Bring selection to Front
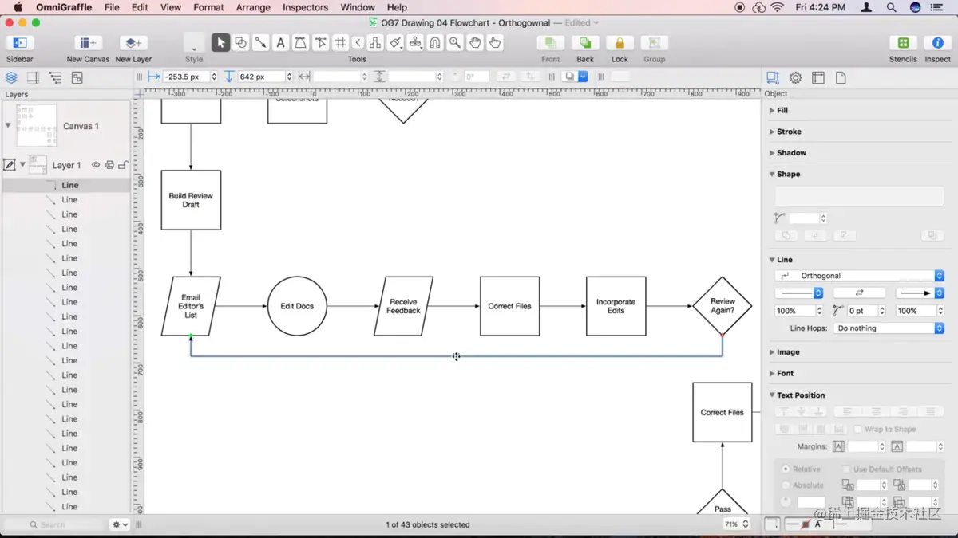This screenshot has width=958, height=538. coord(551,43)
